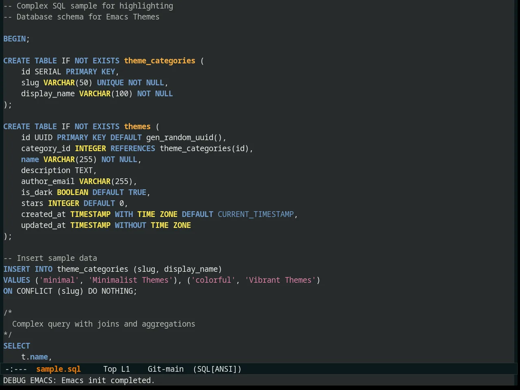
Task: Click the '-- Insert sample data' comment
Action: [x=50, y=258]
